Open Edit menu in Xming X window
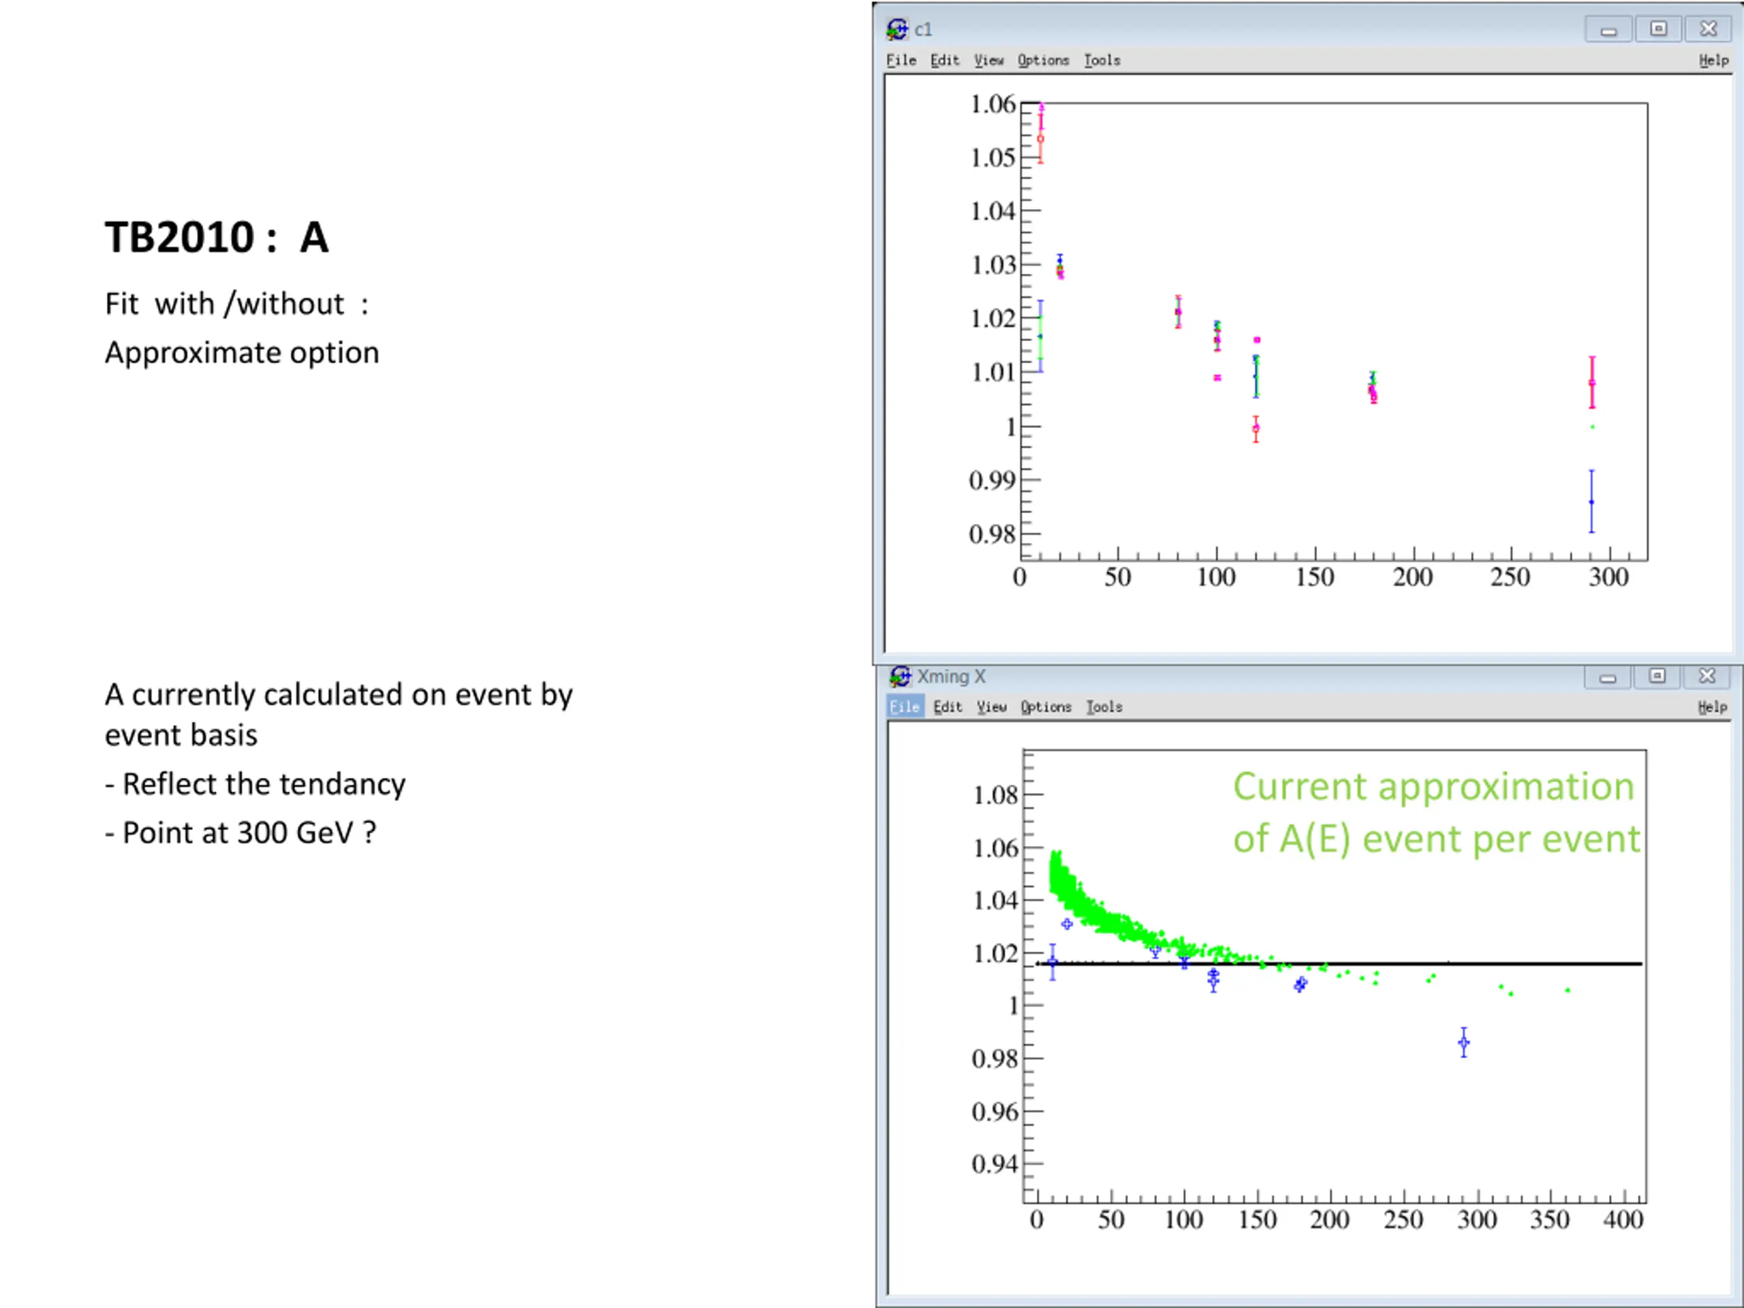The width and height of the screenshot is (1744, 1308). coord(948,707)
